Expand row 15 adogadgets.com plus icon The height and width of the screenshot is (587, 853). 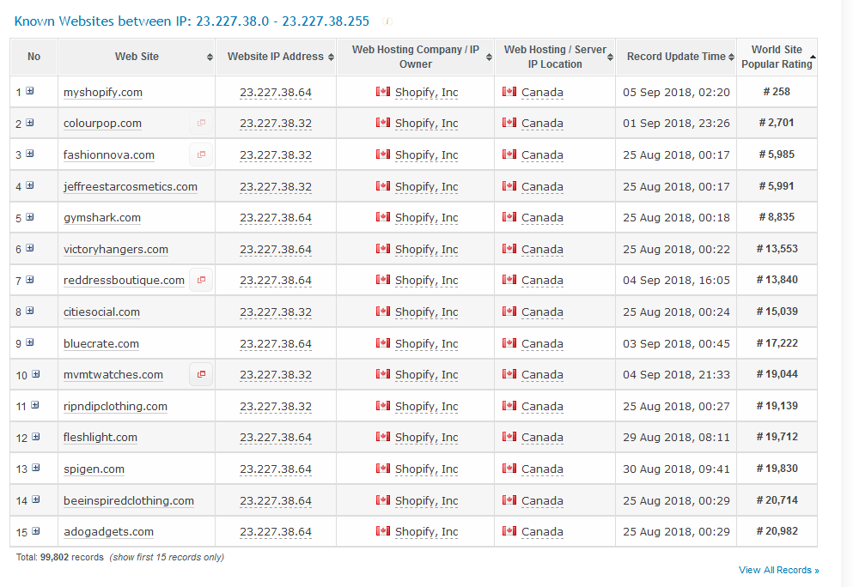click(x=36, y=531)
